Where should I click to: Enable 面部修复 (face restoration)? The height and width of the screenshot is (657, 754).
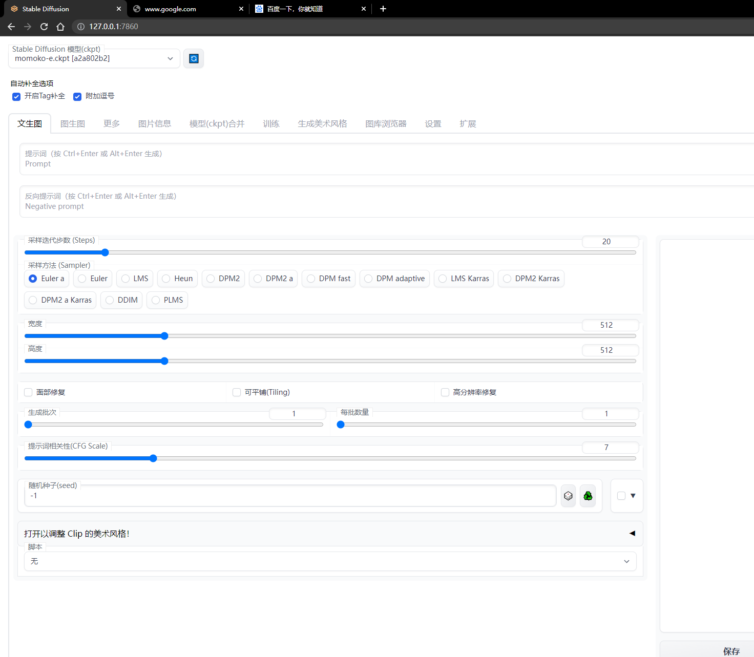click(x=28, y=392)
